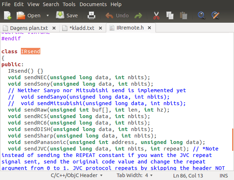Click the Cut scissors icon
234x180 pixels.
[x=156, y=15]
